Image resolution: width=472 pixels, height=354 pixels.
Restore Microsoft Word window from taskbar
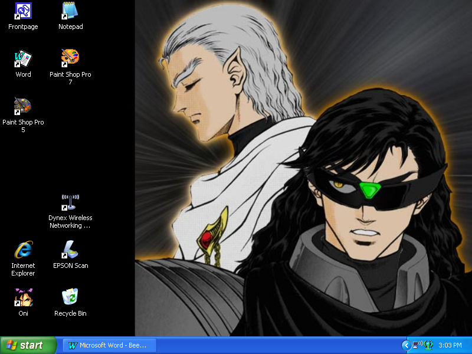tap(110, 345)
